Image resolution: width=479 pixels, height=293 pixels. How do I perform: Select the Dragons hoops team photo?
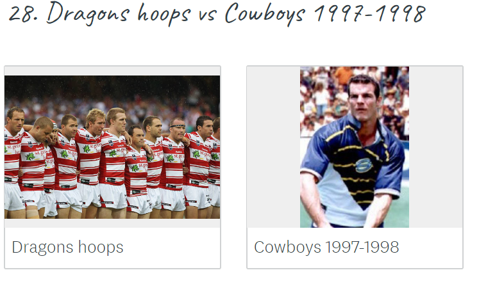pos(112,147)
